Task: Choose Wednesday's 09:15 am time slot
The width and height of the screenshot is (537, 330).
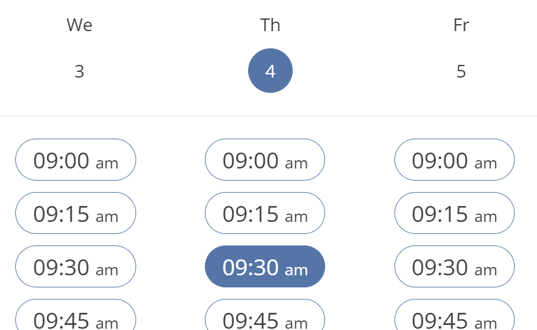Action: click(76, 214)
